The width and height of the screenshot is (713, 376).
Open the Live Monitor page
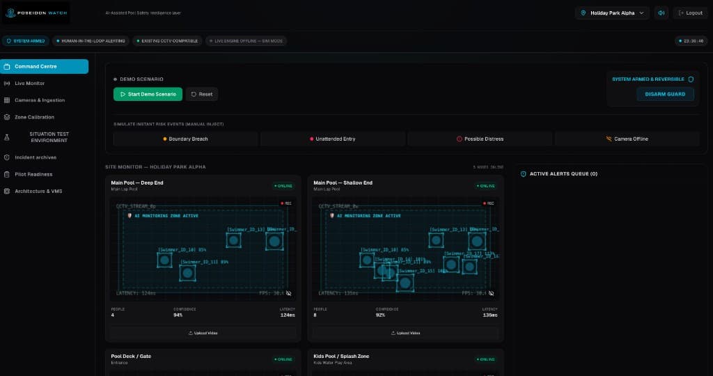coord(44,83)
